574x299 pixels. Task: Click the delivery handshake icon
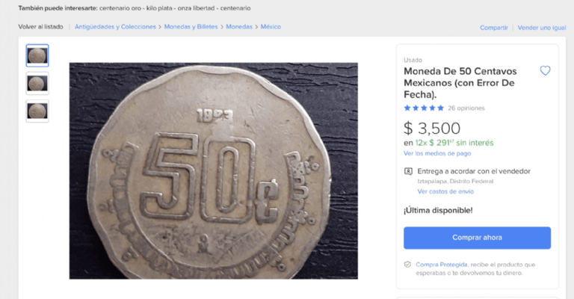[x=408, y=171]
